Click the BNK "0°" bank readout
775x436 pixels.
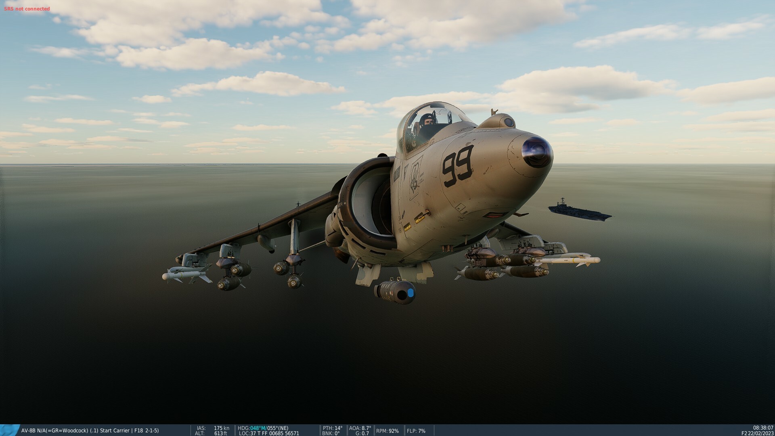pos(337,433)
